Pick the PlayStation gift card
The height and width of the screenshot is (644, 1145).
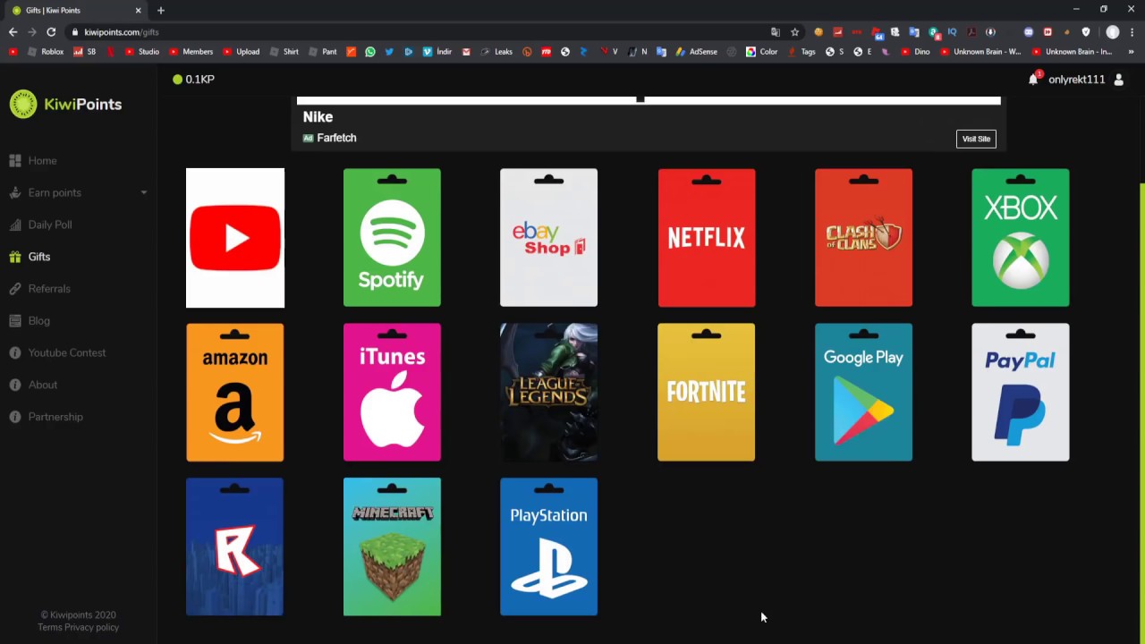(548, 547)
